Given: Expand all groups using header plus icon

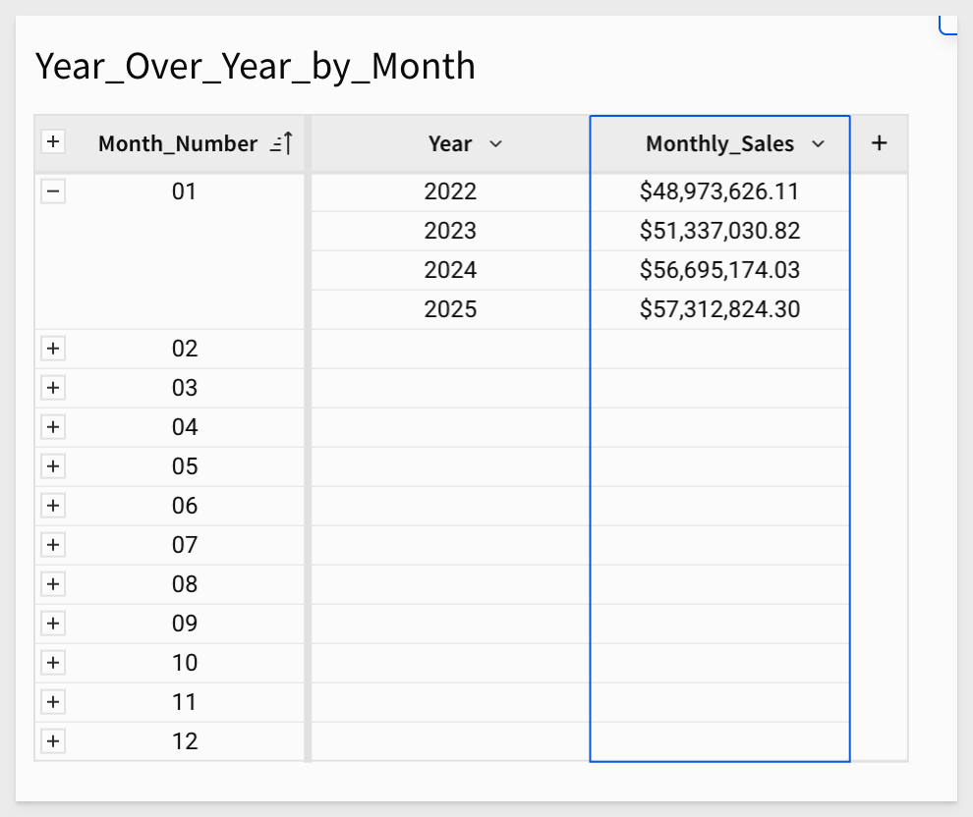Looking at the screenshot, I should point(53,143).
